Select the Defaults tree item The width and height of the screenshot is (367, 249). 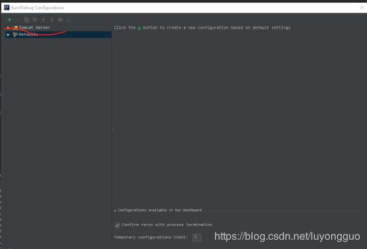click(x=58, y=34)
